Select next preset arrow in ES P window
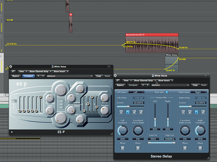This screenshot has width=217, height=162. 43,76
